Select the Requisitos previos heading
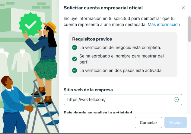Image resolution: width=191 pixels, height=134 pixels. tap(92, 39)
